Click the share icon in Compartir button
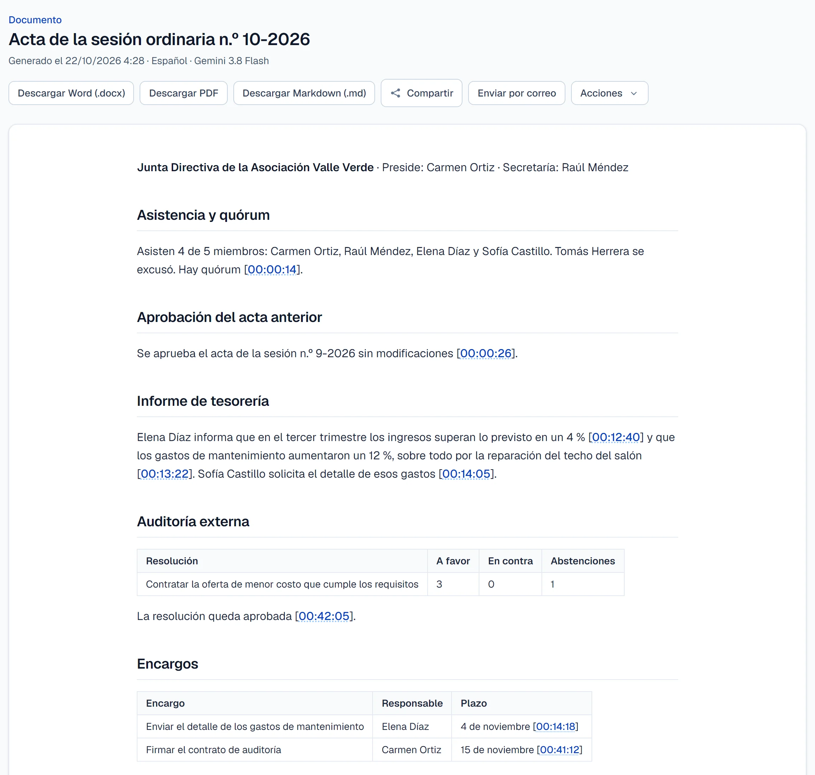Screen dimensions: 815x775 coord(395,93)
